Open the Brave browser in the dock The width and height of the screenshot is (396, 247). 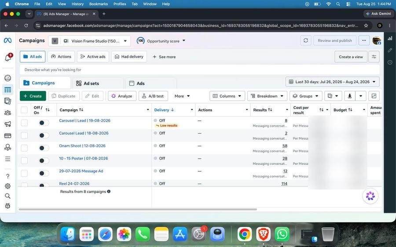tap(263, 234)
